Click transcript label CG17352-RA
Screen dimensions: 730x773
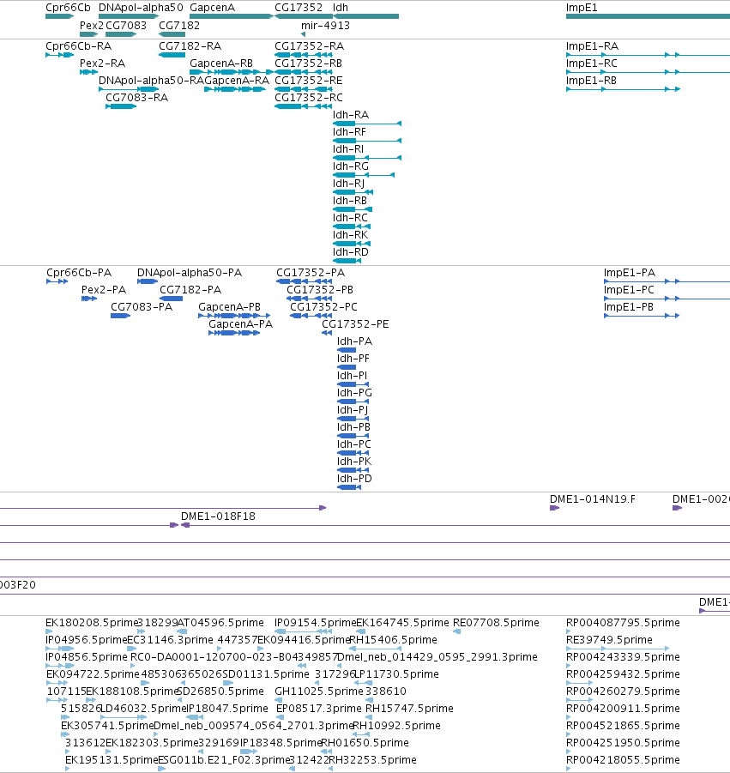(310, 46)
